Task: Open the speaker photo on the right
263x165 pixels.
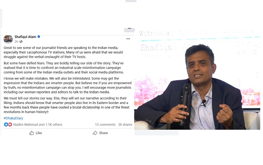Action: click(197, 79)
